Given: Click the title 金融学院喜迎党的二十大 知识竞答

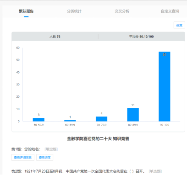Looking at the screenshot, I should tap(98, 138).
